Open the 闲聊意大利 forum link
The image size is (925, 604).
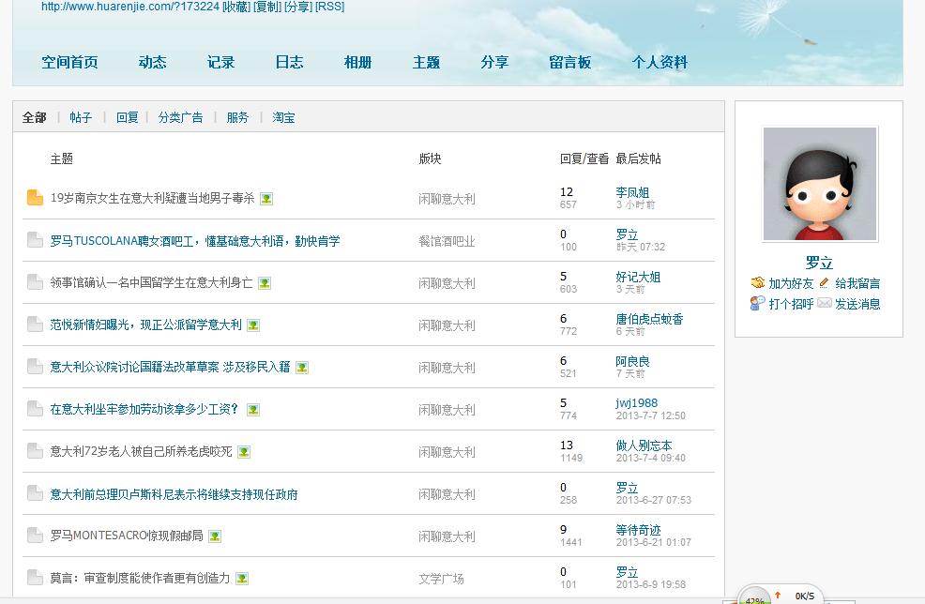pos(446,197)
